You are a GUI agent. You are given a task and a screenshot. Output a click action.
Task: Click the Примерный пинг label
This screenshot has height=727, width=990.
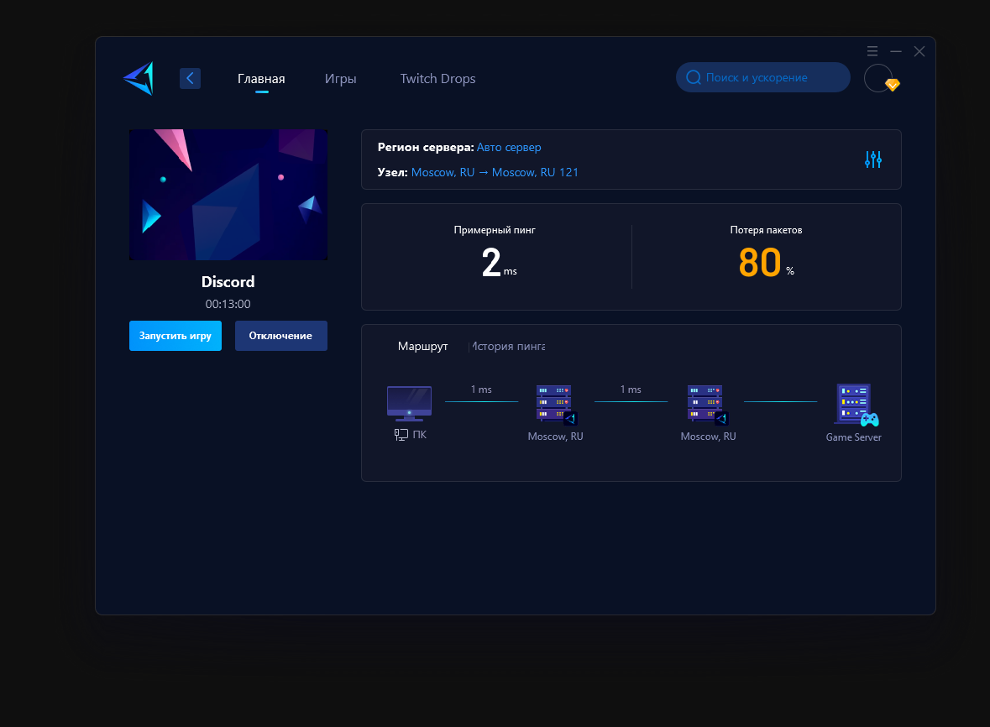pos(495,230)
